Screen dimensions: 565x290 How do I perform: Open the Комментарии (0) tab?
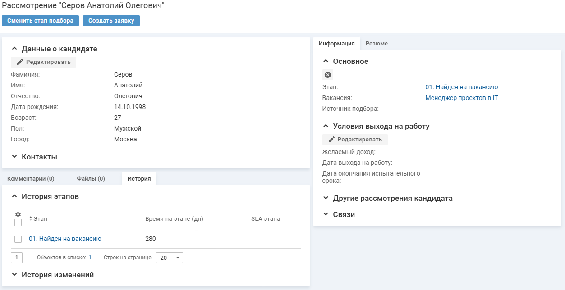coord(31,179)
